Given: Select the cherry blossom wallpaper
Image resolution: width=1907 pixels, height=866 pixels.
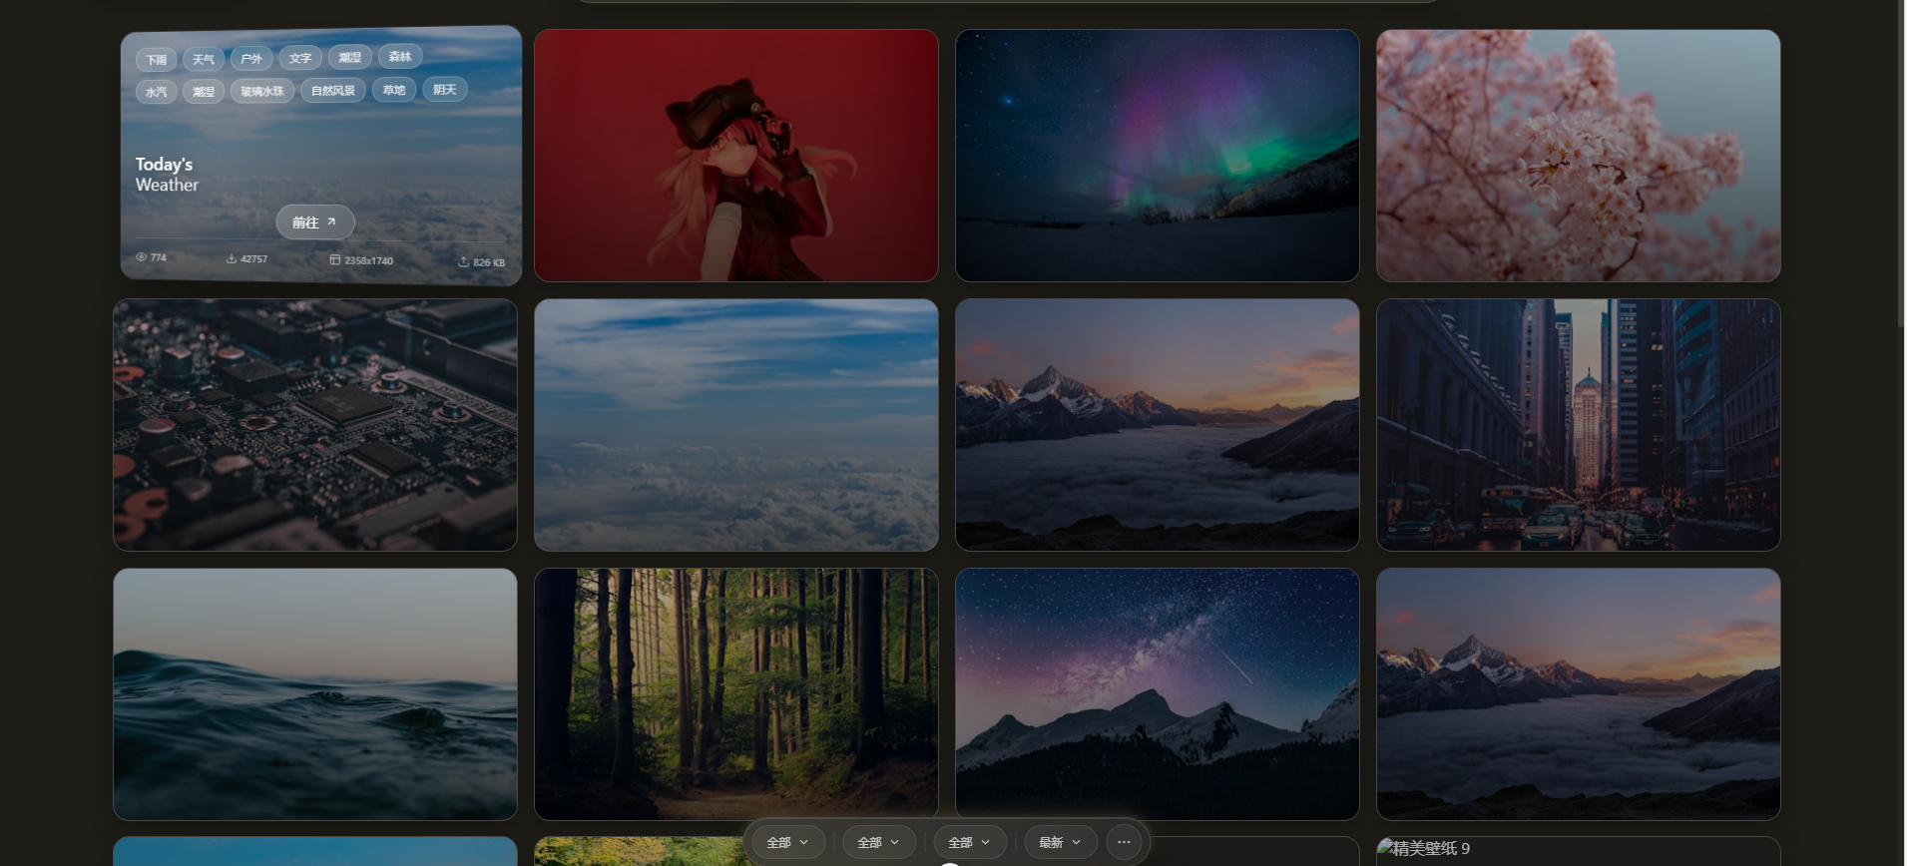Looking at the screenshot, I should pyautogui.click(x=1578, y=156).
